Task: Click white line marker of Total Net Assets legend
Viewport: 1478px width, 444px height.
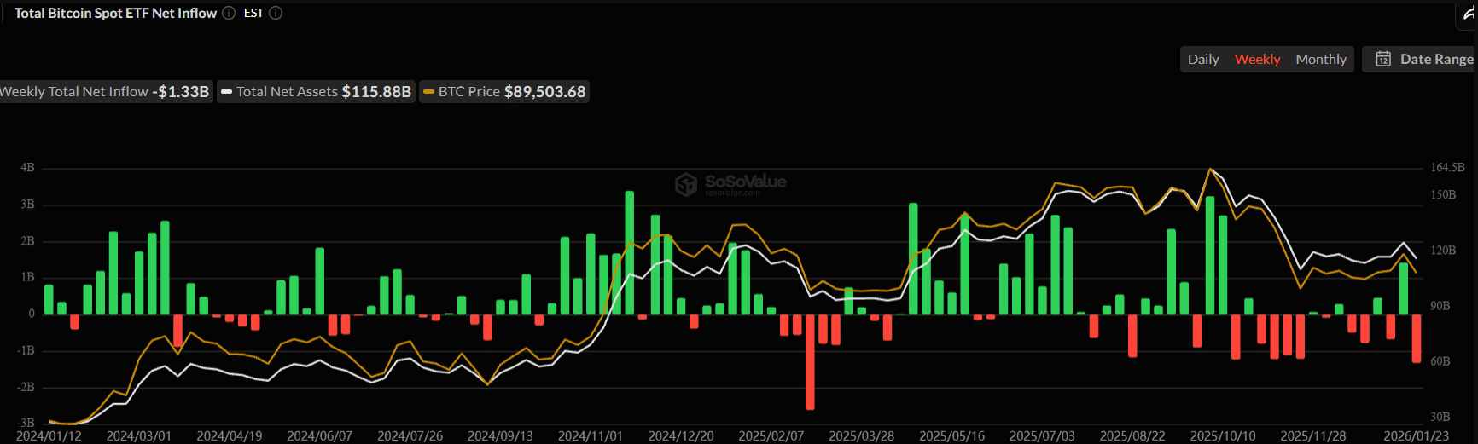Action: coord(226,92)
